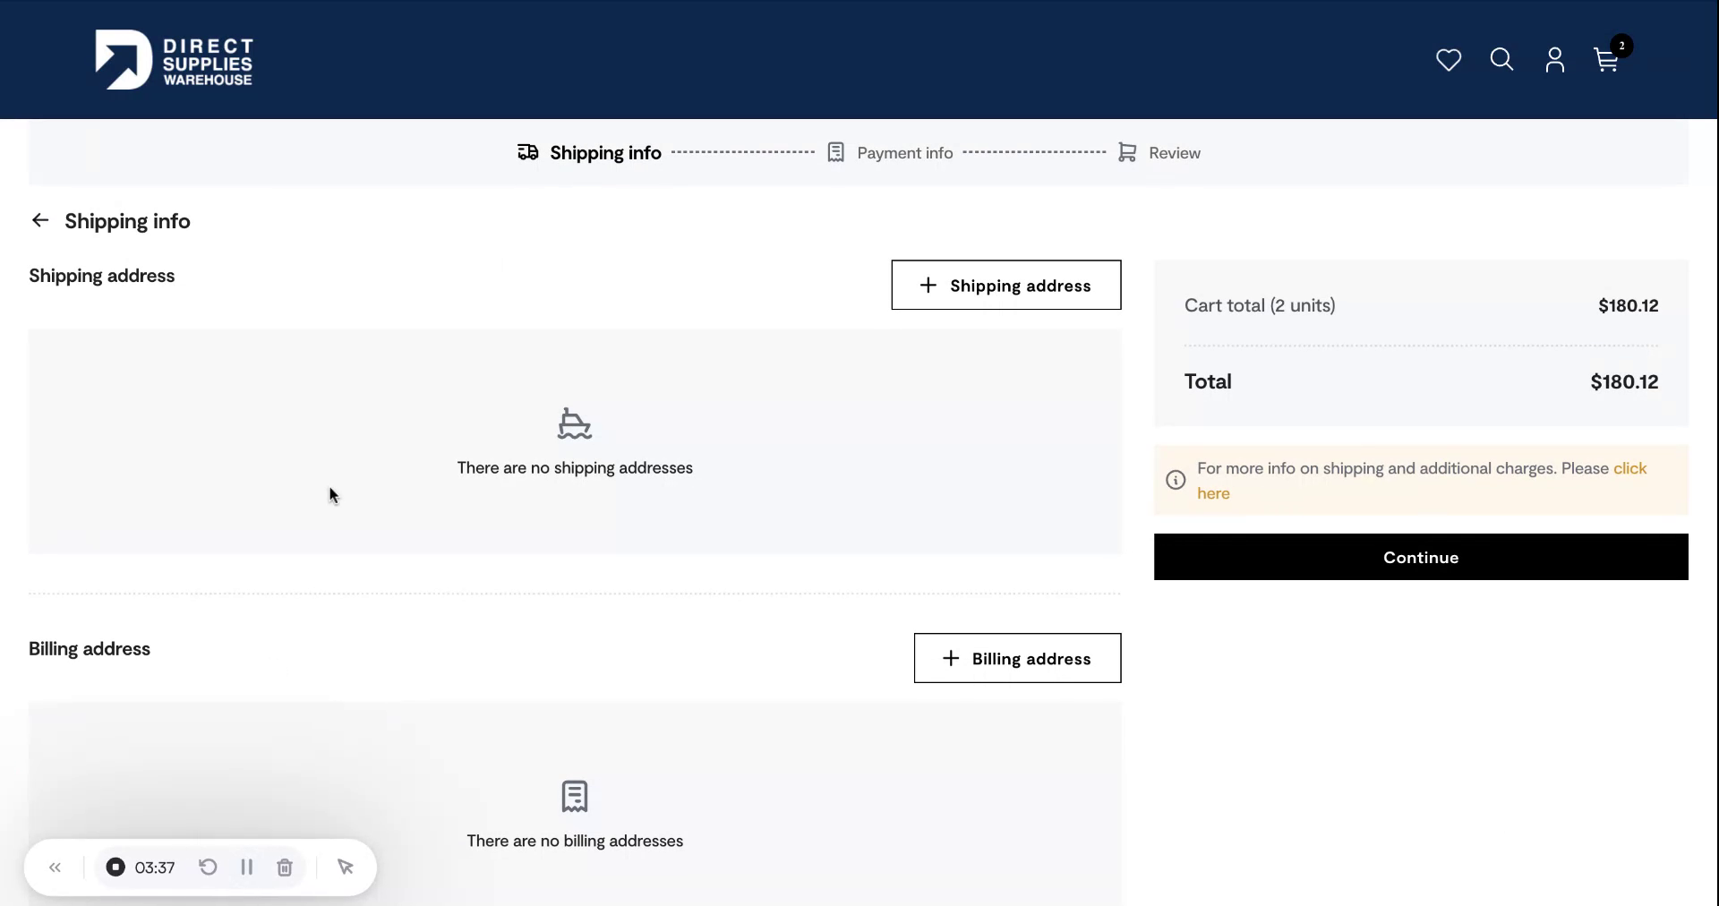Restart the recording with the rewind icon
Screen dimensions: 1719x906
click(x=208, y=868)
